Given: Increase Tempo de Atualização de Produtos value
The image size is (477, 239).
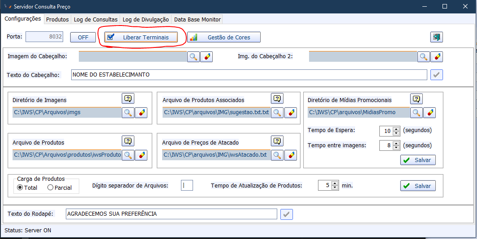Looking at the screenshot, I should (x=335, y=183).
